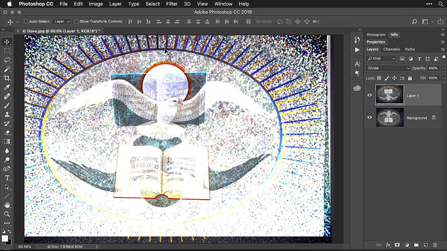Select the Zoom tool
The width and height of the screenshot is (447, 251).
pyautogui.click(x=7, y=214)
